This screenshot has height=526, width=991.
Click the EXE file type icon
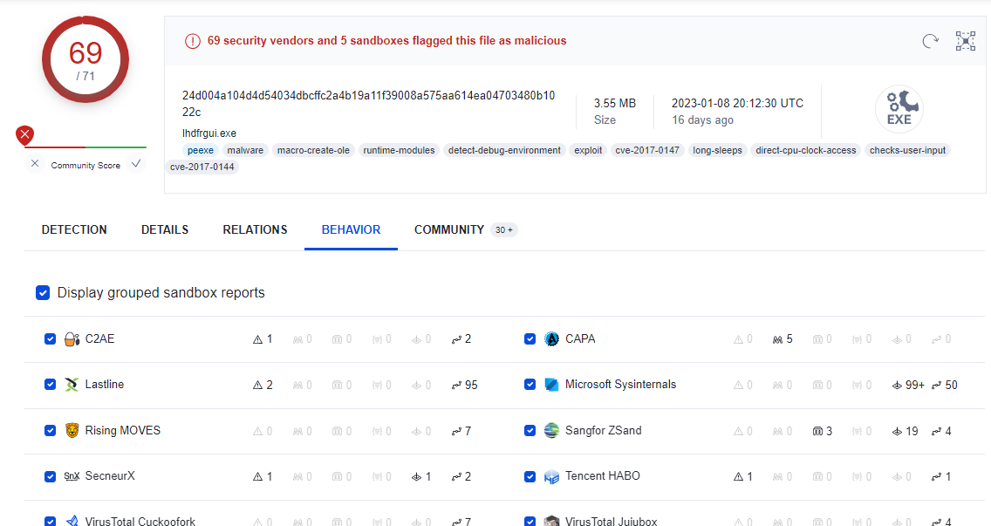coord(899,110)
